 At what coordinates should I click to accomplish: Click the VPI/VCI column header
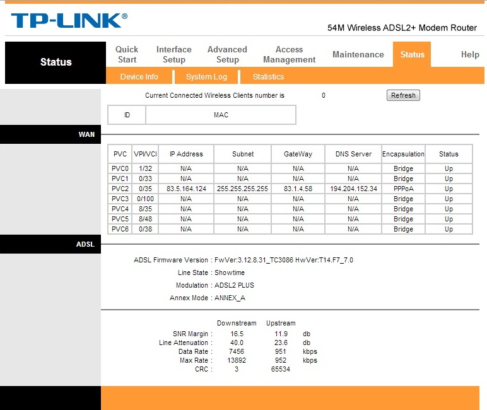click(x=145, y=154)
